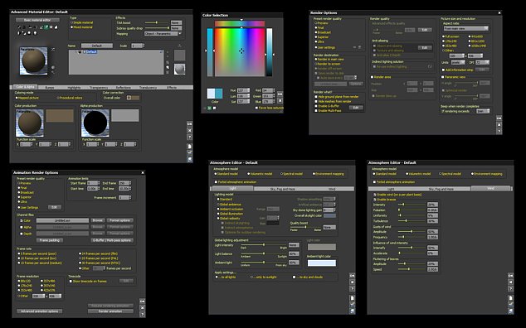Click the Ambient light color swatch
This screenshot has width=526, height=328.
322,263
